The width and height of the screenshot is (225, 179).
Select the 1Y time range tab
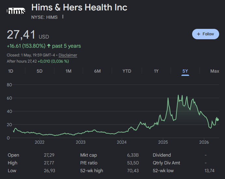point(156,71)
